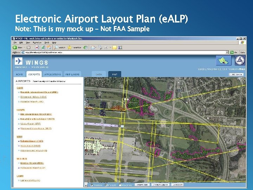The height and width of the screenshot is (190, 253).
Task: Open Hana Airport (HNM) link
Action: tap(30, 146)
